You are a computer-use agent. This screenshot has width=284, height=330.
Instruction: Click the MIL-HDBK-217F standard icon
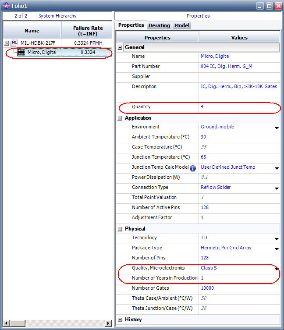[14, 43]
